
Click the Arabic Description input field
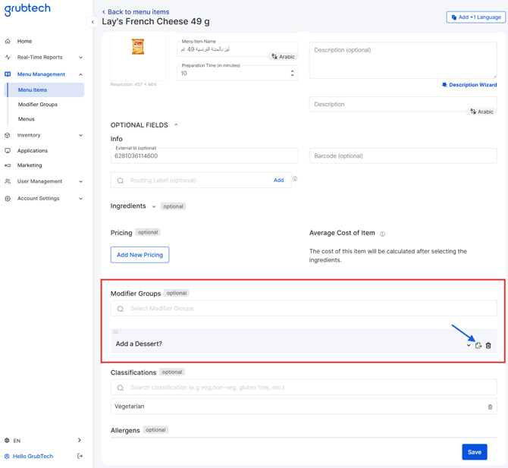click(403, 104)
